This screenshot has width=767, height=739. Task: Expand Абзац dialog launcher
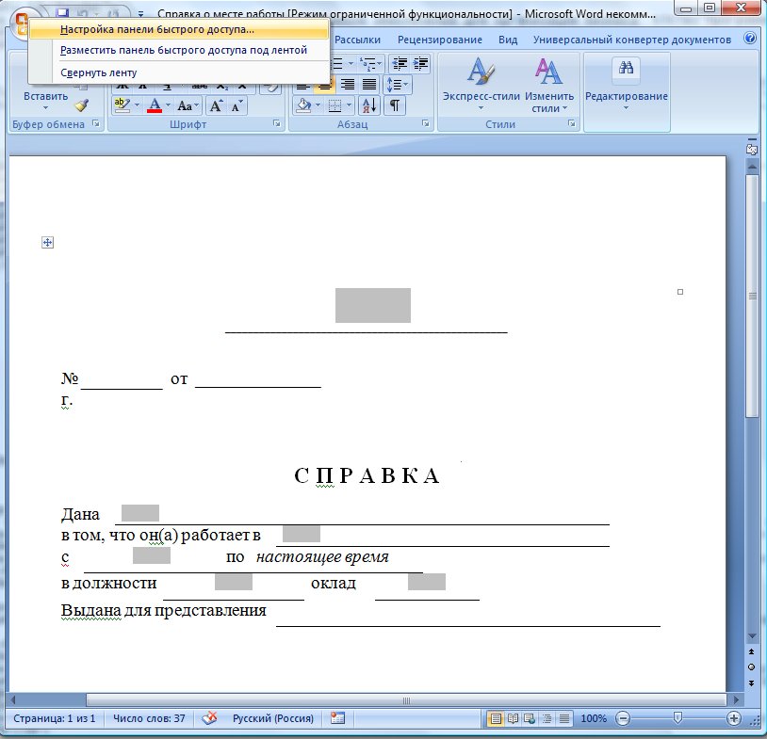point(426,123)
